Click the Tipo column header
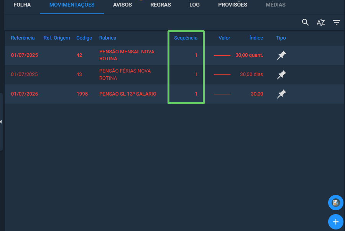345x231 pixels. tap(281, 38)
